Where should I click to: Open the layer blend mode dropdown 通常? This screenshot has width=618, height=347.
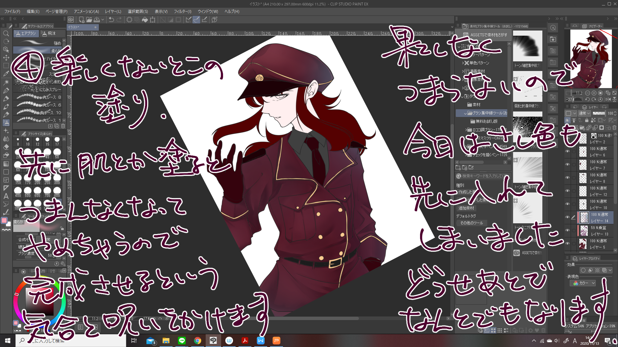pos(584,113)
